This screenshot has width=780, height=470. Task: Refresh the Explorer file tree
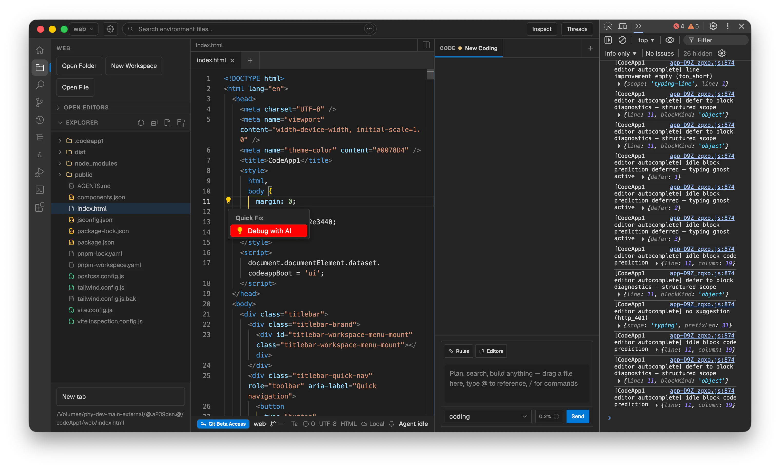coord(141,123)
